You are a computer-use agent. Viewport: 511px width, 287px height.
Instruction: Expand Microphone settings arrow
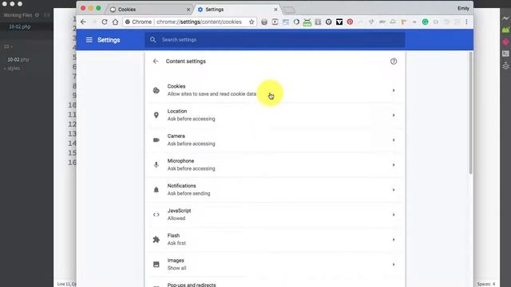394,165
